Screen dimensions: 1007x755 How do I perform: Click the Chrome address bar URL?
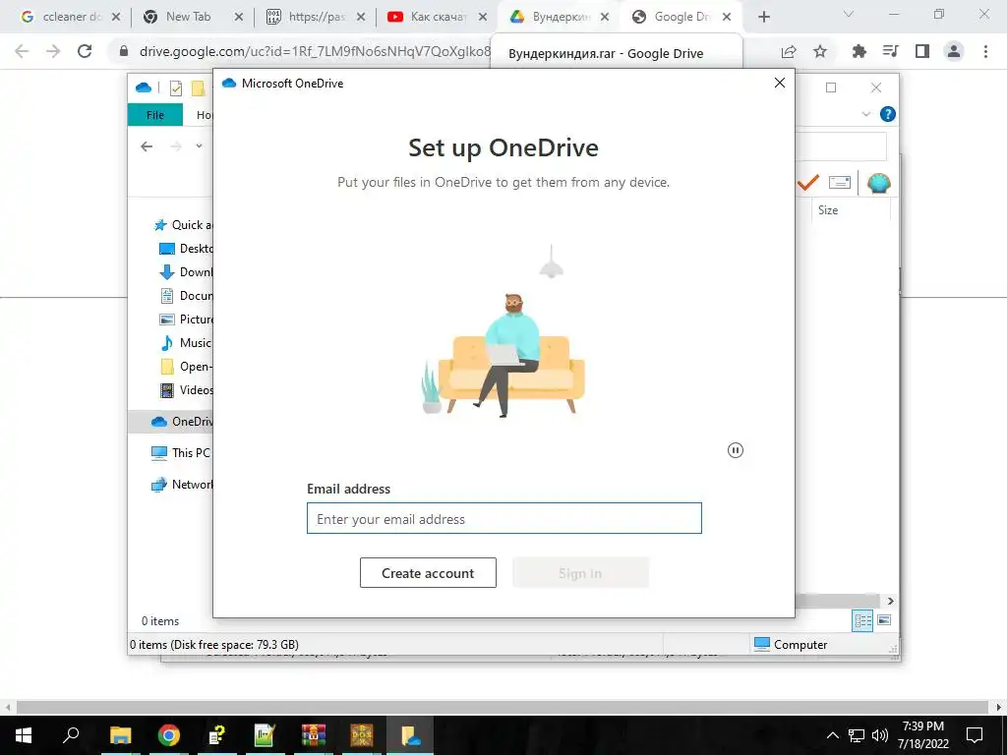(315, 51)
